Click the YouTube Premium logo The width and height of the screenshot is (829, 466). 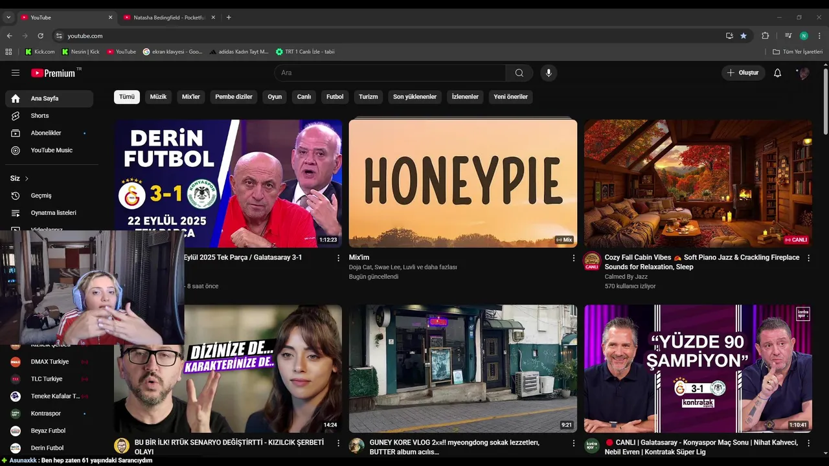(x=54, y=73)
